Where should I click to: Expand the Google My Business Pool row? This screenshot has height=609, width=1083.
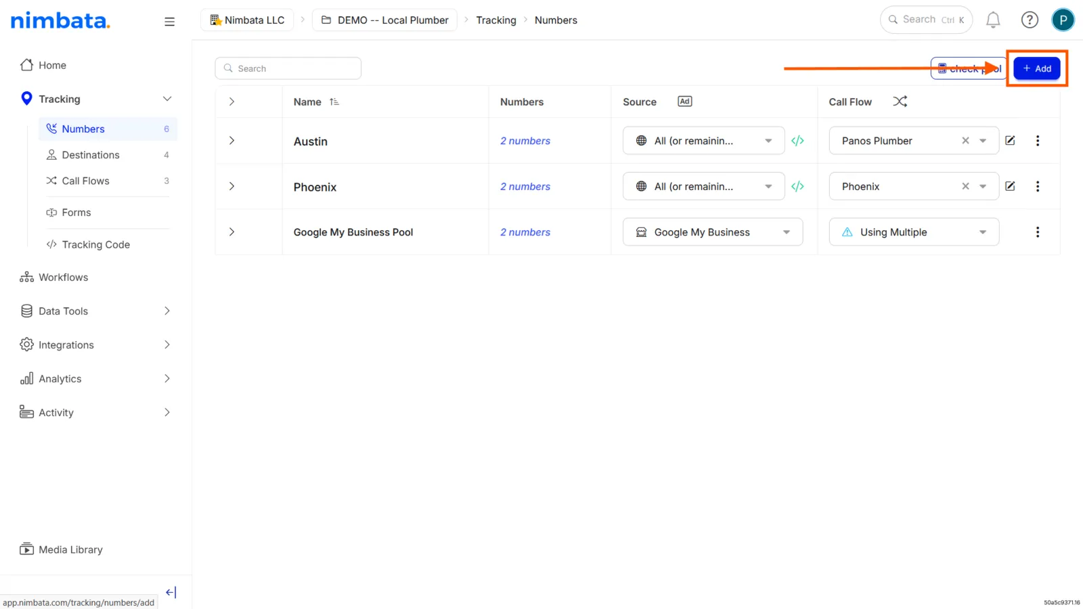231,232
